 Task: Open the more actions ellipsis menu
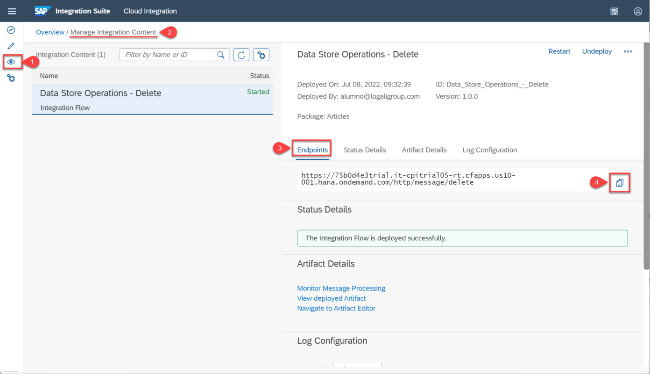click(628, 51)
